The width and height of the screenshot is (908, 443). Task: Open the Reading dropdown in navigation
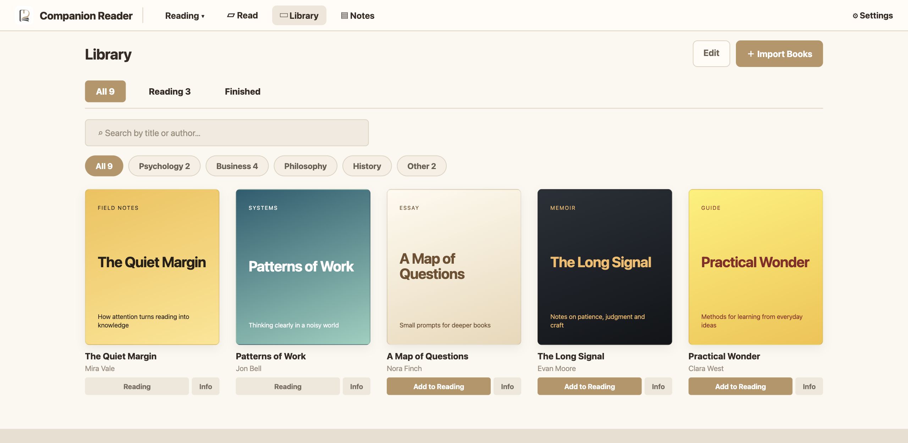tap(185, 16)
